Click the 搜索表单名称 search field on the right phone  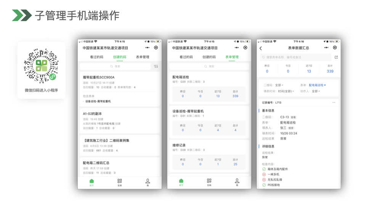[295, 57]
